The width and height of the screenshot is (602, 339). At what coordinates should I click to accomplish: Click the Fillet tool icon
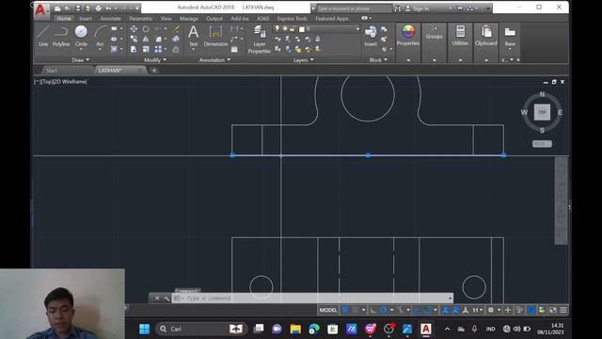click(158, 39)
